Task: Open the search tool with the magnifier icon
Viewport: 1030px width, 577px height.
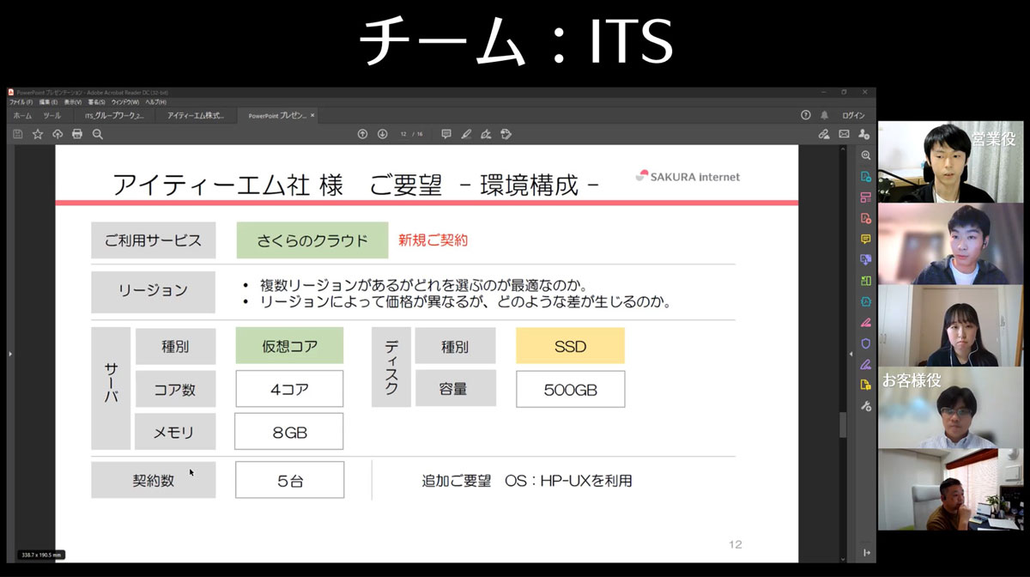Action: click(x=97, y=134)
